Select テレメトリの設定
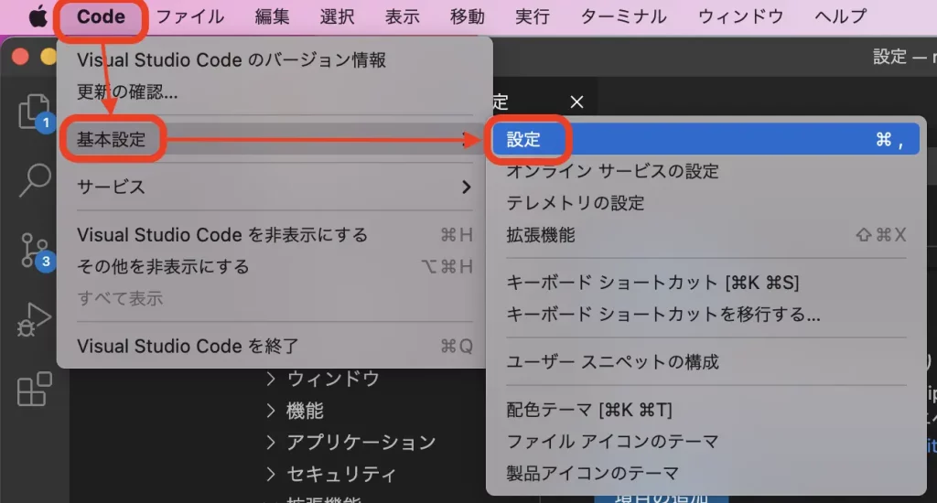 coord(705,203)
